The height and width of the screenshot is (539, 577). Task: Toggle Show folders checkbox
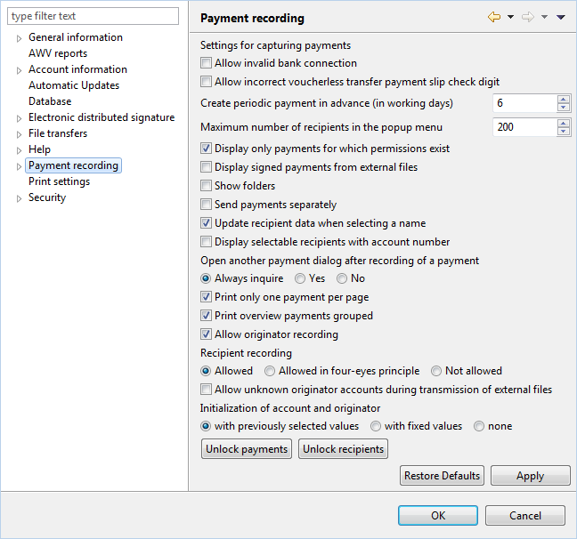pos(206,186)
